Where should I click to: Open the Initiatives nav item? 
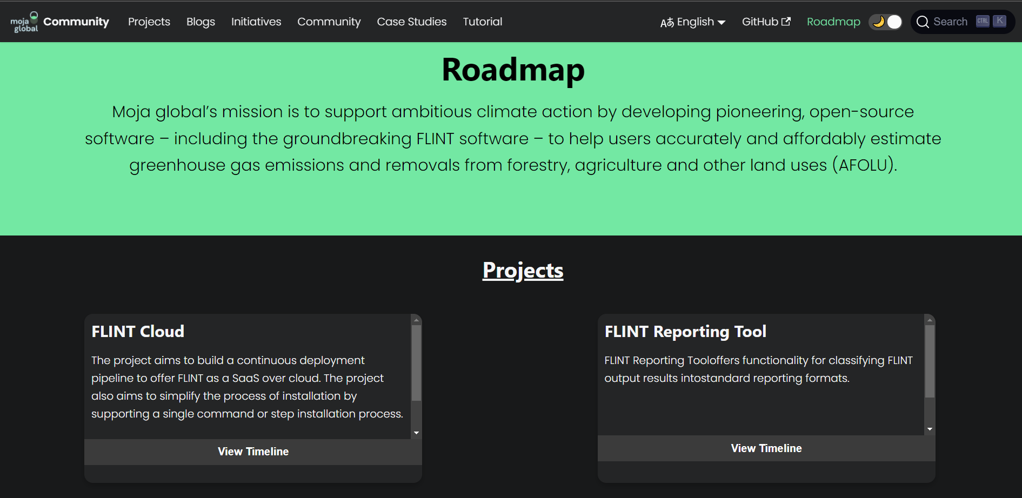pyautogui.click(x=256, y=22)
